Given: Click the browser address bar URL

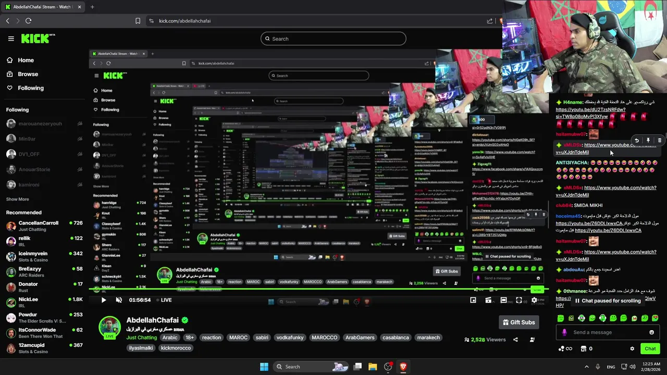Looking at the screenshot, I should (x=184, y=21).
